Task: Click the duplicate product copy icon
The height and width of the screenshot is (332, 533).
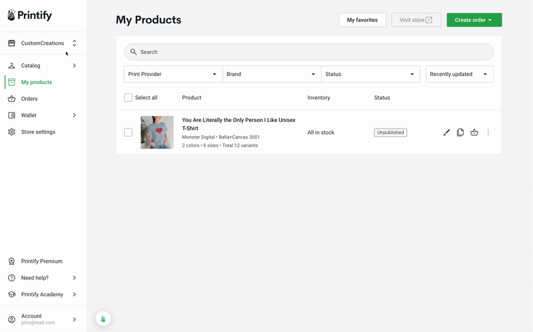Action: [460, 133]
